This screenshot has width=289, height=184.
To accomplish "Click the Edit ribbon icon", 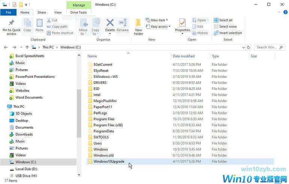I will coord(194,27).
